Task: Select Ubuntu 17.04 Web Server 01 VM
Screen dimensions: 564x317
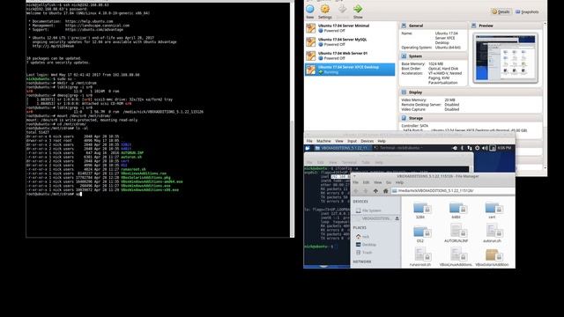Action: 350,55
